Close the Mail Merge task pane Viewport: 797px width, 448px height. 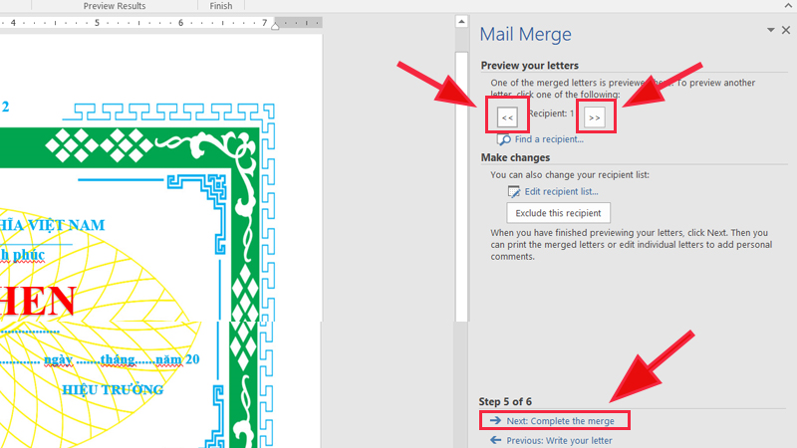coord(786,30)
